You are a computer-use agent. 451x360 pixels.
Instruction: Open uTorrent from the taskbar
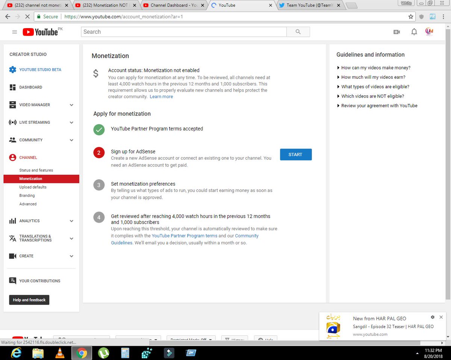coord(103,353)
